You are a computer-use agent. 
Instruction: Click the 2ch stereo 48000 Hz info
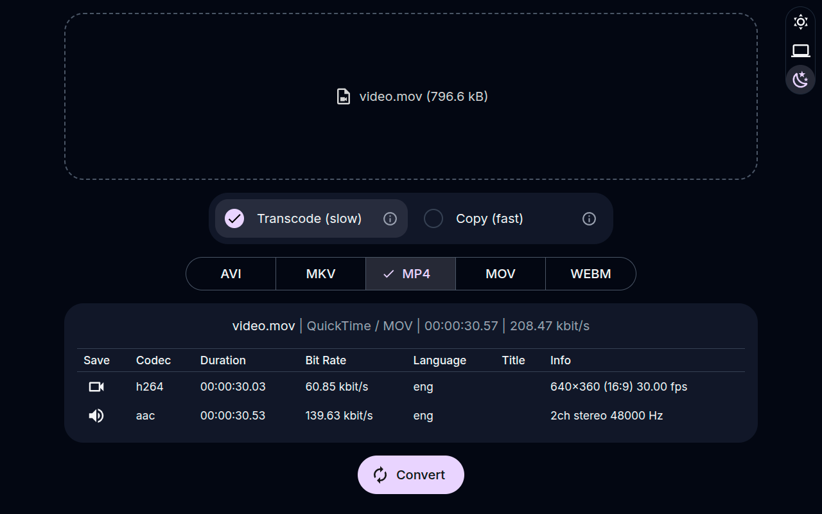point(607,416)
